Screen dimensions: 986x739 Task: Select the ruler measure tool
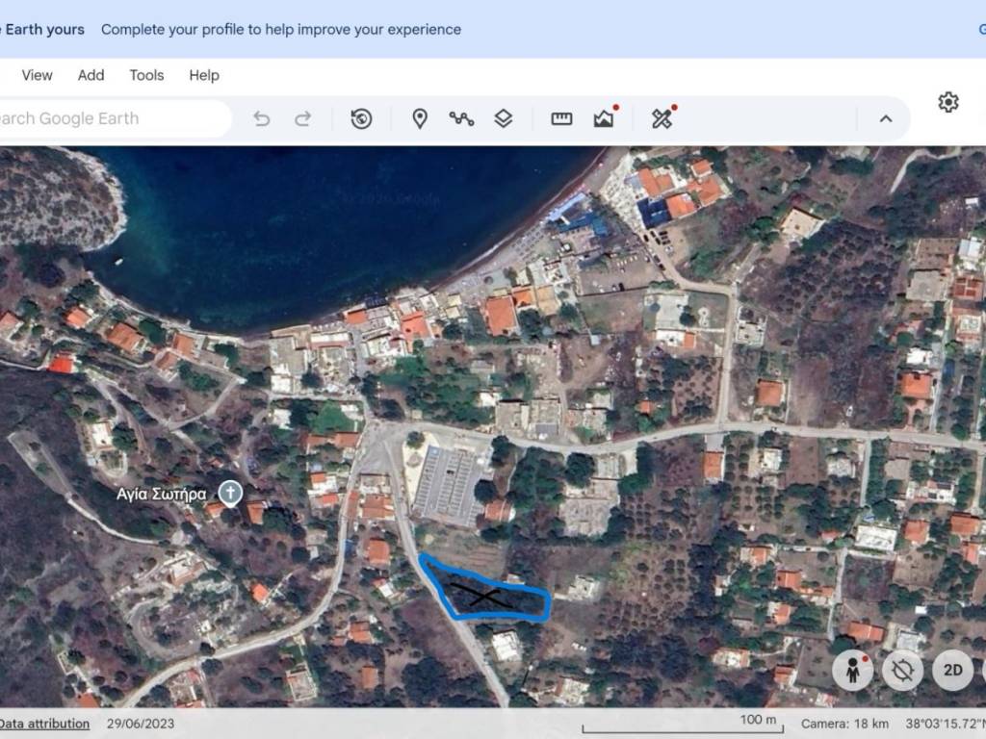pos(561,119)
